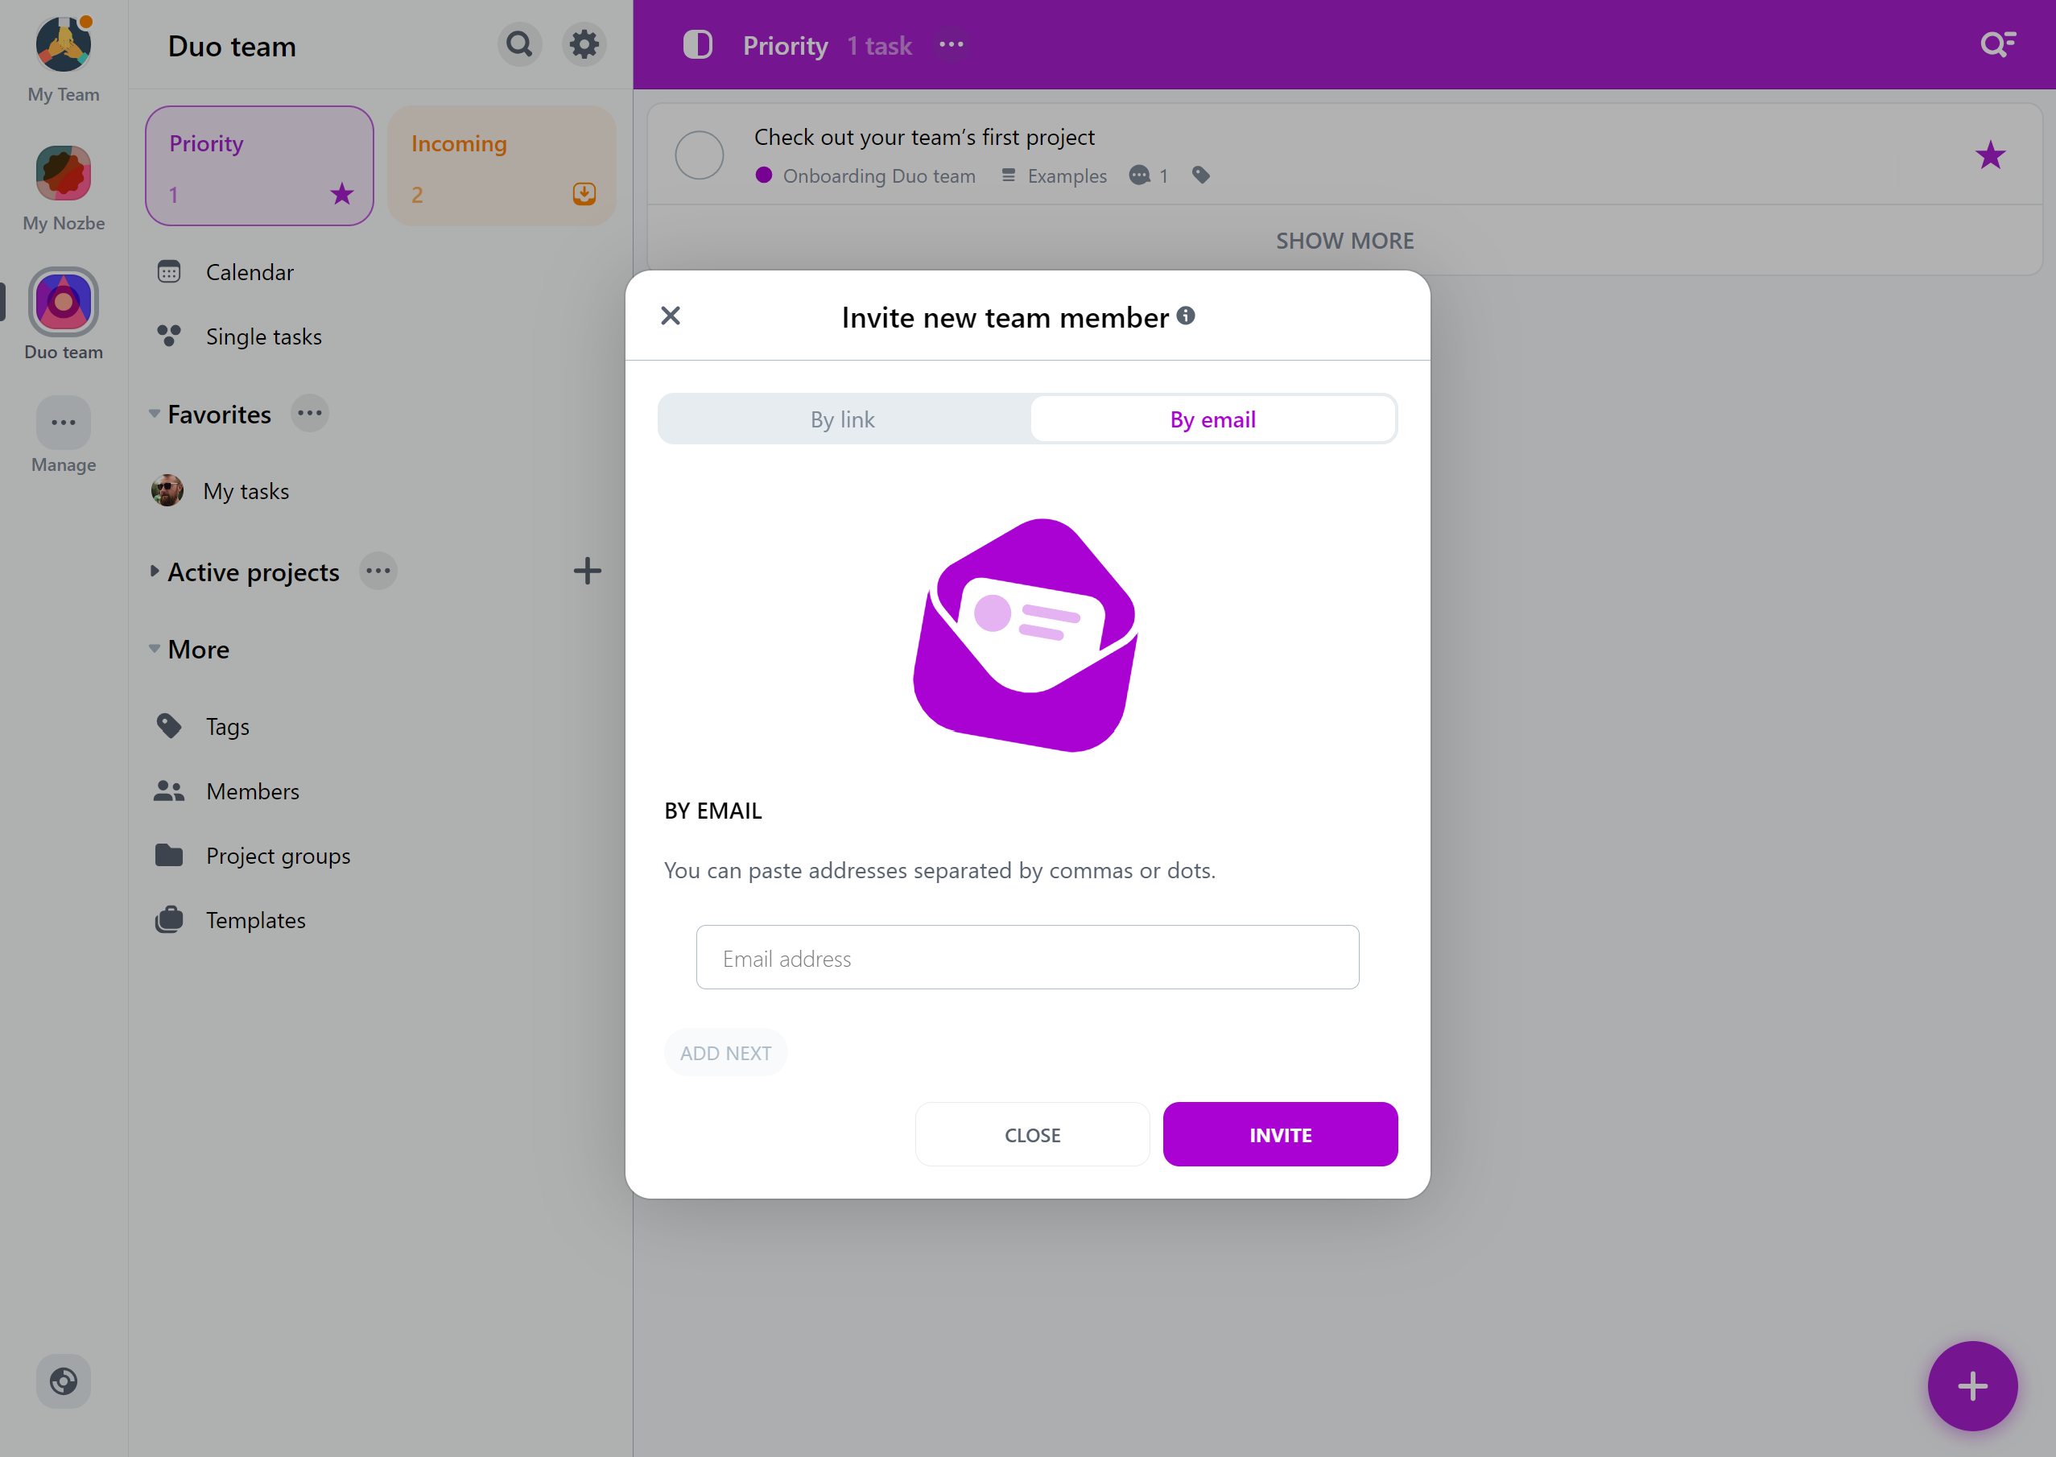Select the By email tab
Image resolution: width=2056 pixels, height=1457 pixels.
click(x=1212, y=418)
